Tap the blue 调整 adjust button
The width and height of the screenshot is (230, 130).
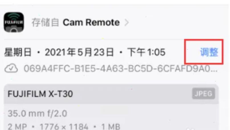(x=209, y=52)
